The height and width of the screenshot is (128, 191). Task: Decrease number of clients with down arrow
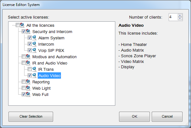[x=180, y=19]
